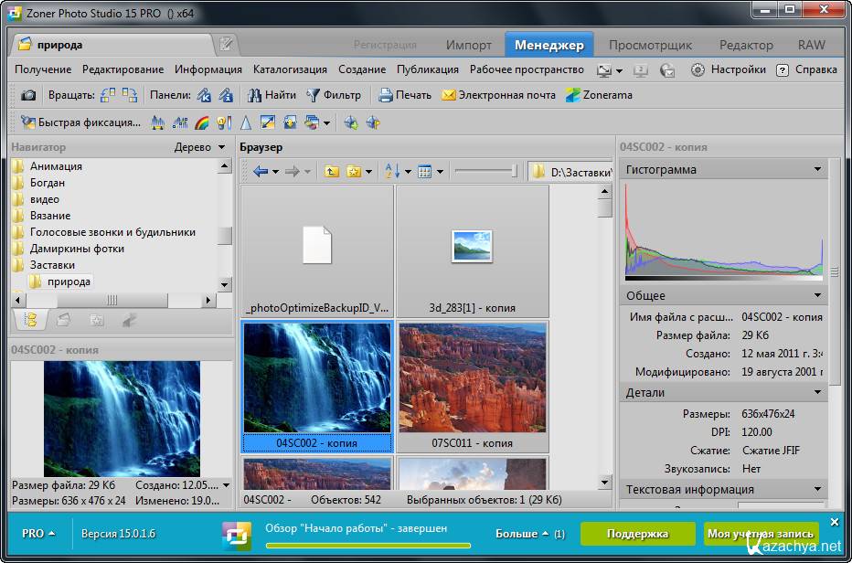Click the blue back arrow in browser

click(x=261, y=171)
